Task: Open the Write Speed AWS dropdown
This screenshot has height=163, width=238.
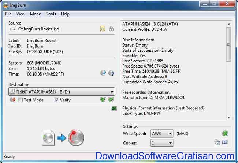Action: (162, 134)
